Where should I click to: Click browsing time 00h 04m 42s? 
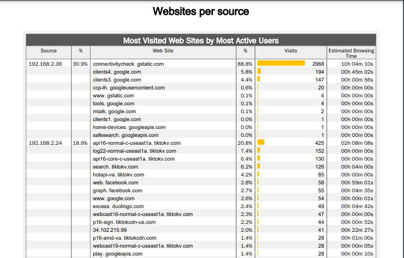coord(357,206)
